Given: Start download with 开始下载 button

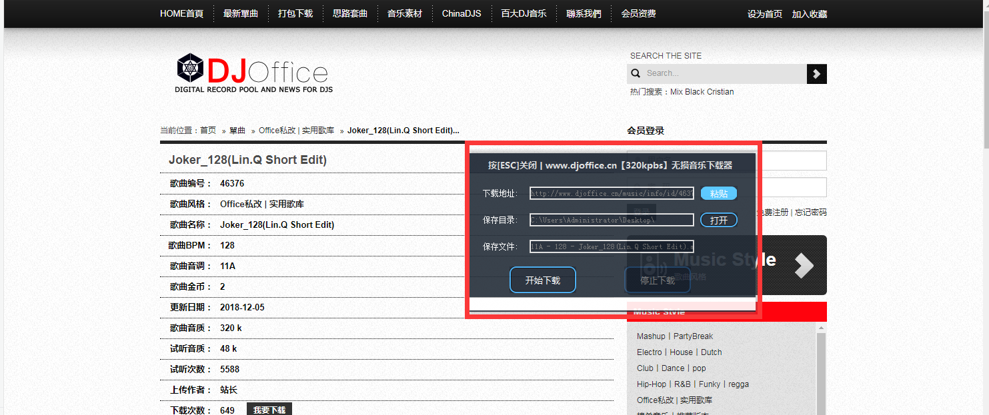Looking at the screenshot, I should [543, 280].
